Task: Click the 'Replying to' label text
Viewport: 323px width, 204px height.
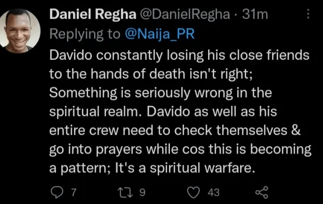Action: [x=85, y=34]
